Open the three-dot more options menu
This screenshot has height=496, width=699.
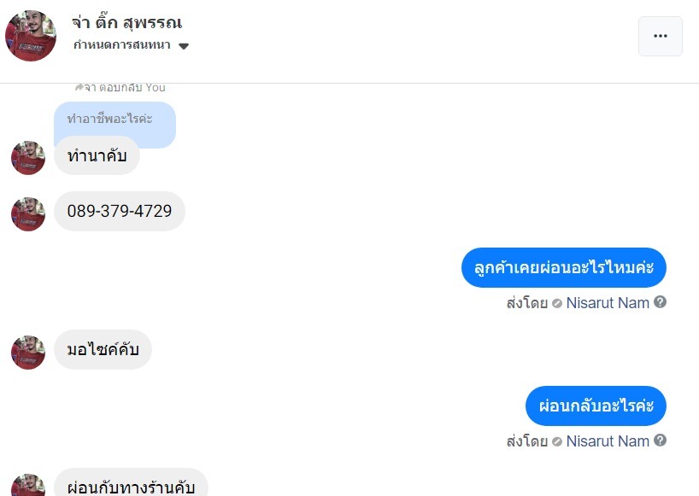coord(660,36)
